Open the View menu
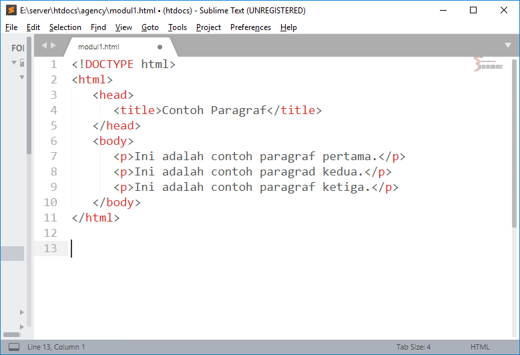Screen dimensions: 520x355 tap(123, 27)
